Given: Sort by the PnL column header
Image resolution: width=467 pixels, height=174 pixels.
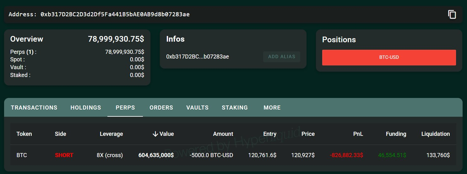Looking at the screenshot, I should (358, 134).
